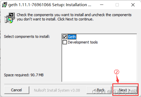141x97 pixels.
Task: Click the disabled maximize window button
Action: pos(117,5)
